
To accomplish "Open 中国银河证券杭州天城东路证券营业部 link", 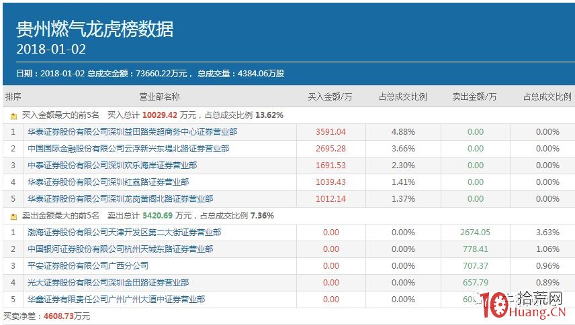I will click(120, 249).
